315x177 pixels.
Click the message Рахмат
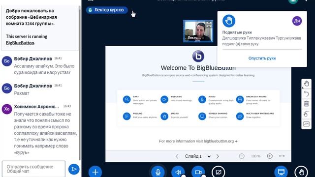22,93
